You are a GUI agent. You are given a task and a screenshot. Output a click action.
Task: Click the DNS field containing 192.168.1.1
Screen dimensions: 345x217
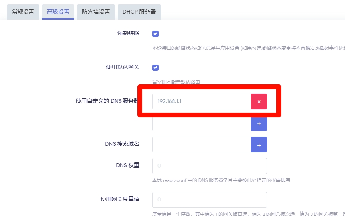(201, 102)
